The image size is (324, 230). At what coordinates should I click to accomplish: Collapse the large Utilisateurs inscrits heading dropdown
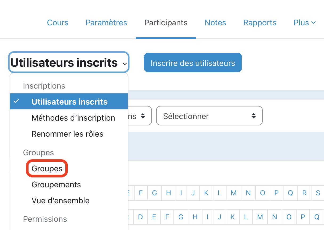(69, 63)
